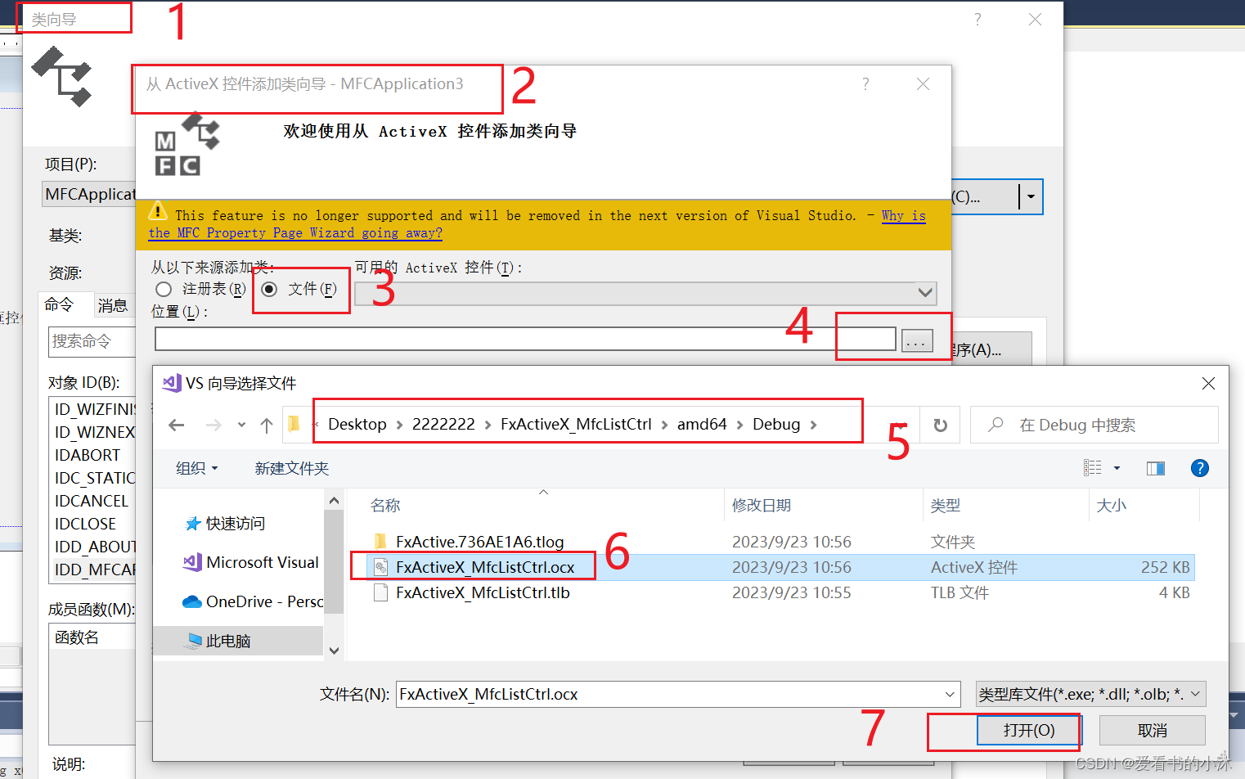
Task: Sort by Type (类型) column
Action: [946, 506]
